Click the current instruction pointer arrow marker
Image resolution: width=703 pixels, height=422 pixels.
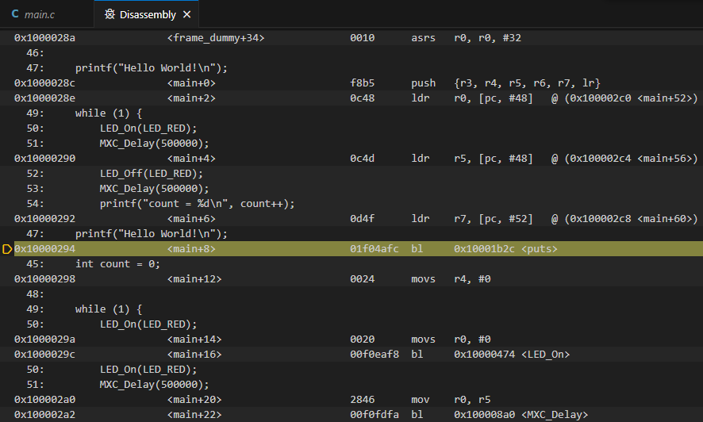6,249
